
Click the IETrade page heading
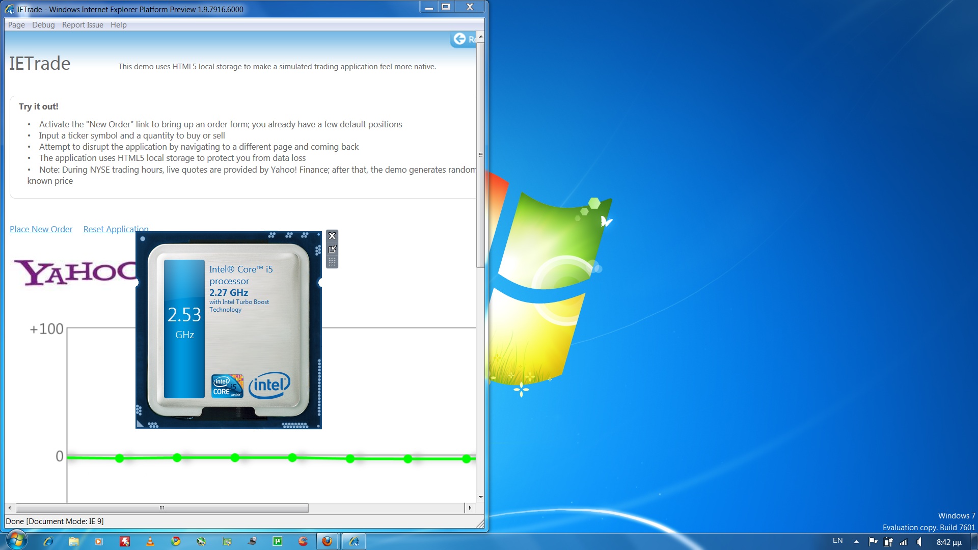[x=40, y=63]
